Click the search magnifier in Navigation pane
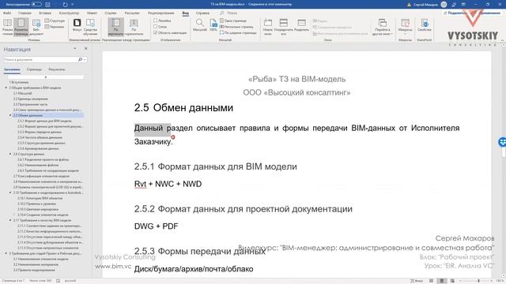Viewport: 506px width, 284px height. (x=80, y=60)
